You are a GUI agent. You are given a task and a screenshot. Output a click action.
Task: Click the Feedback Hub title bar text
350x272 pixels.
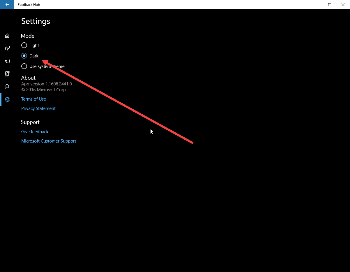[x=29, y=5]
